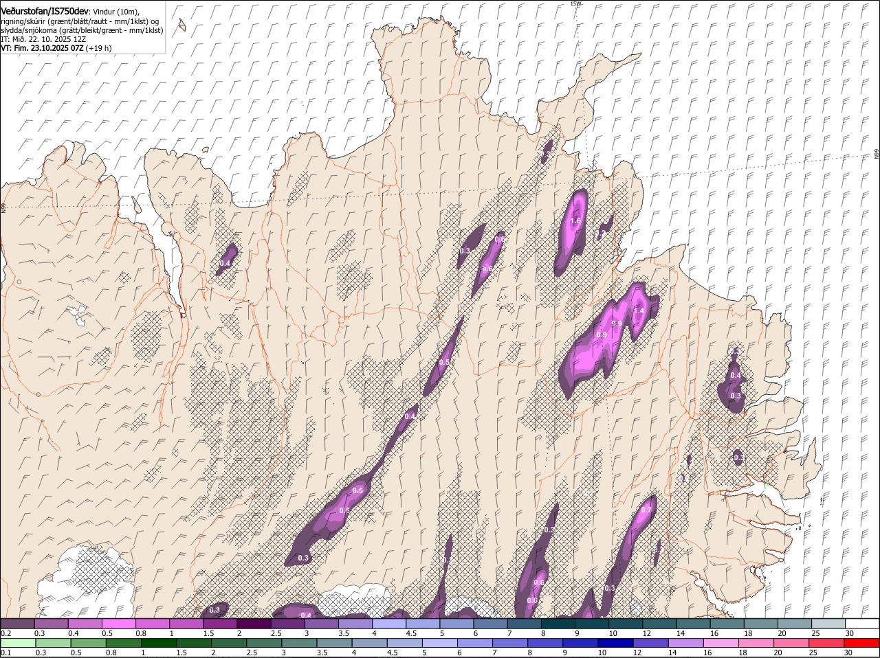Click the '0.1' tick label under the bottom legend row
880x658 pixels.
5,653
